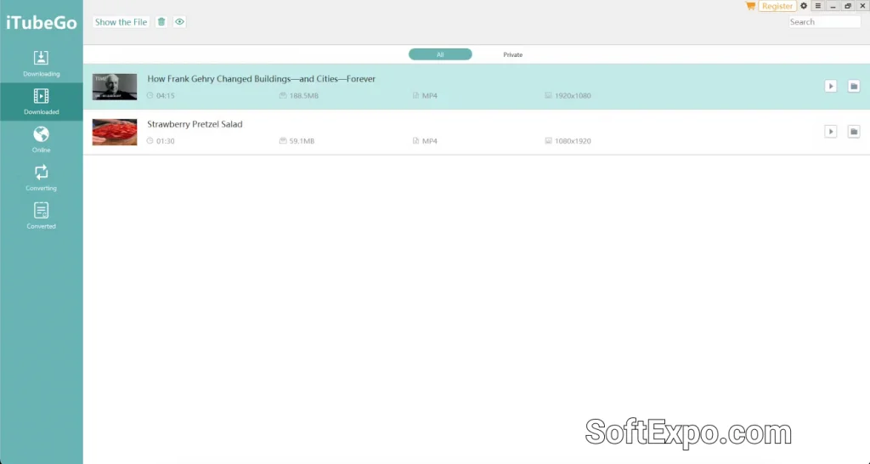Open folder for Strawberry Pretzel Salad

[854, 132]
